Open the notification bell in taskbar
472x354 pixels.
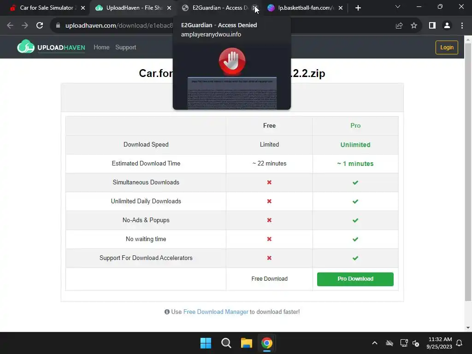(460, 343)
